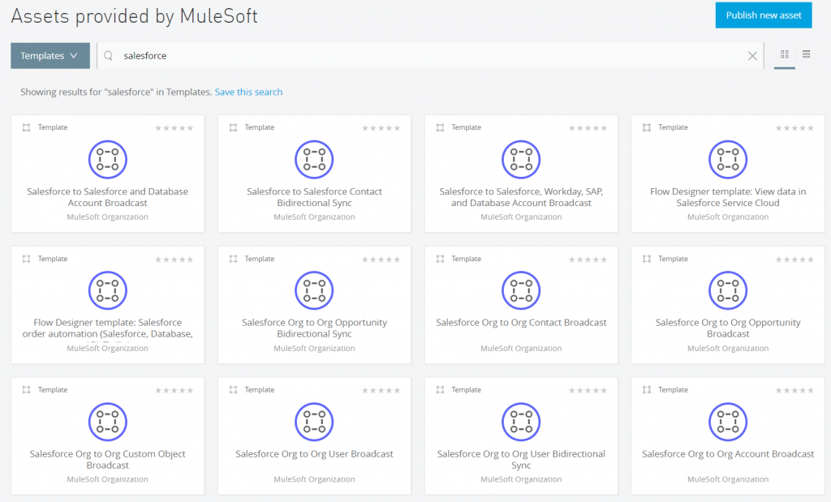This screenshot has height=502, width=831.
Task: Open Salesforce to Salesforce Contact Bidirectional Sync icon
Action: click(314, 159)
